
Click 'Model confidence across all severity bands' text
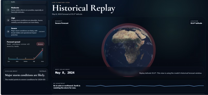pyautogui.click(x=18, y=45)
